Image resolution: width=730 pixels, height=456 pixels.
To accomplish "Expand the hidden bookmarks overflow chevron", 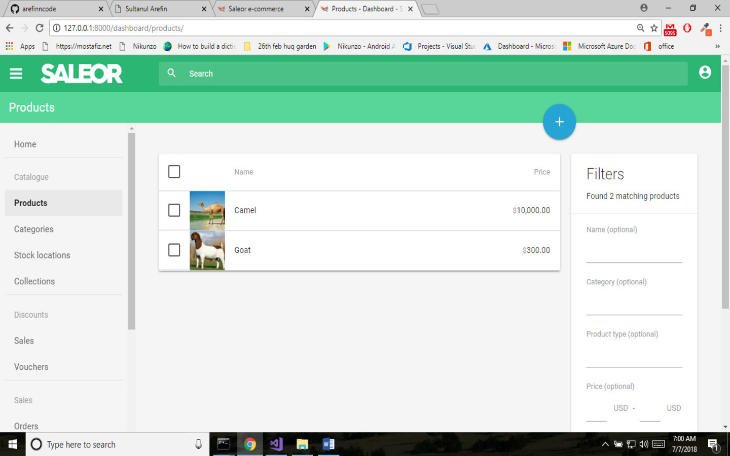I will (x=717, y=46).
